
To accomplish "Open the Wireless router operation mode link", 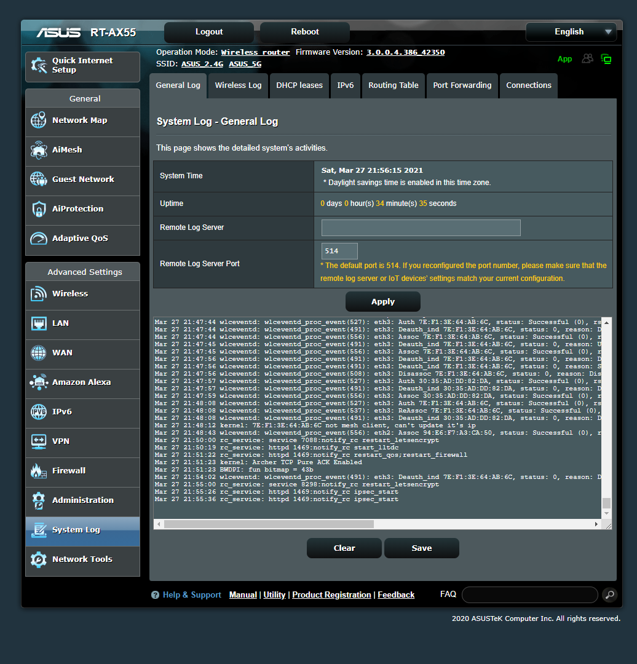I will (255, 52).
